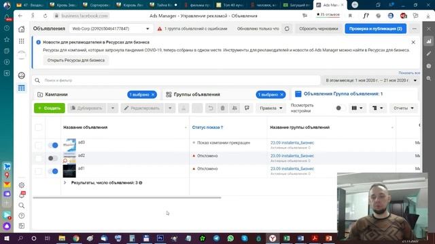
Task: Open settings gear in Facebook sidebar
Action: point(21,185)
